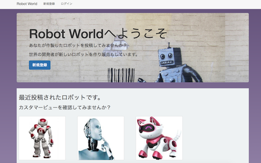Click the blue 新規登録 button in banner

click(x=40, y=65)
